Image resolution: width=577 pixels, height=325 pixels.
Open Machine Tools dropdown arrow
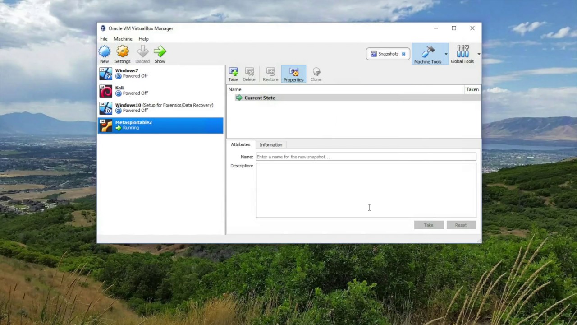(x=446, y=54)
